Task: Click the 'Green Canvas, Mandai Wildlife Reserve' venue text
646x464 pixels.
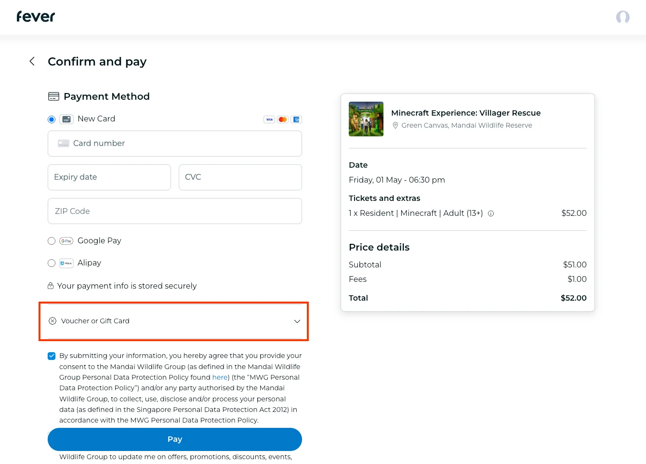Action: coord(467,125)
